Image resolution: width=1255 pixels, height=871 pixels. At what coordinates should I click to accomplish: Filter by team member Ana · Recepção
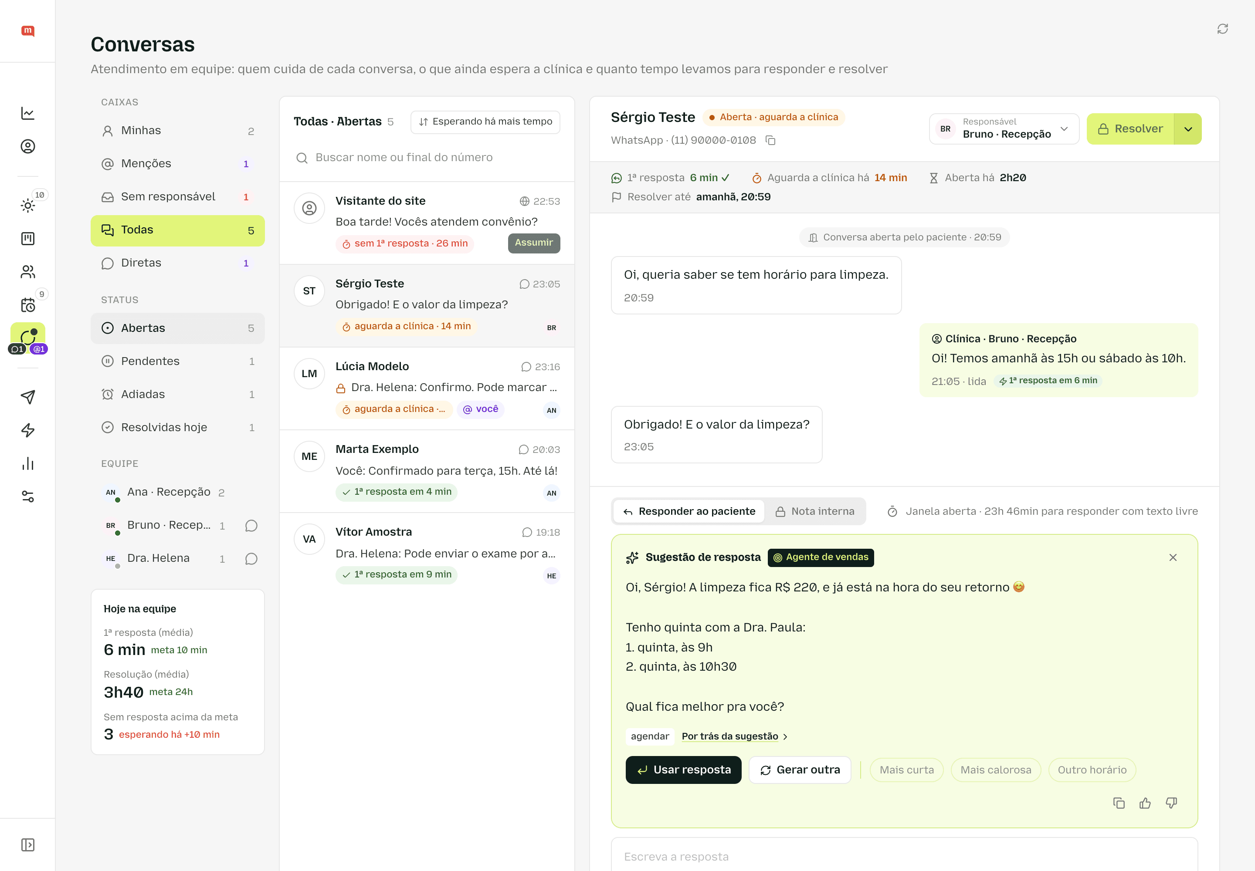pos(177,492)
